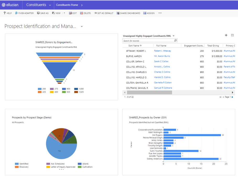The image size is (238, 178).
Task: Open Robert J. Attaway record link
Action: (x=162, y=51)
